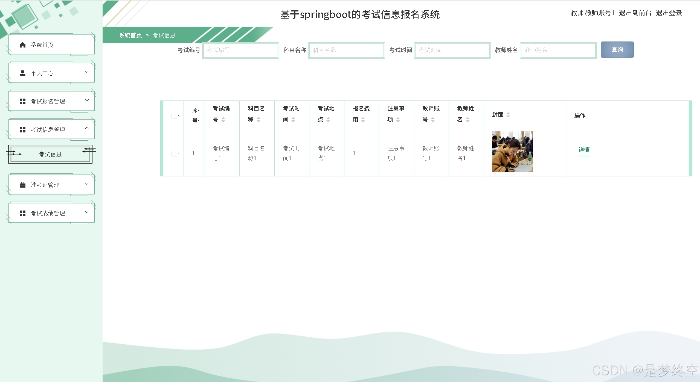Sort table by 封面 sort arrows

[x=508, y=115]
